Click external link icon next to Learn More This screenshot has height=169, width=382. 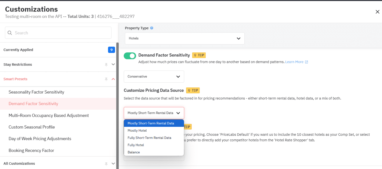(306, 62)
